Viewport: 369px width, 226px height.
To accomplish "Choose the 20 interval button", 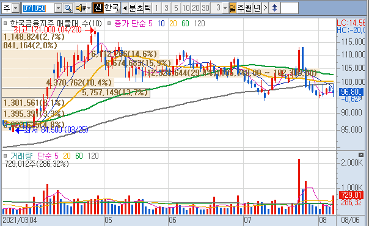I will click(x=195, y=8).
